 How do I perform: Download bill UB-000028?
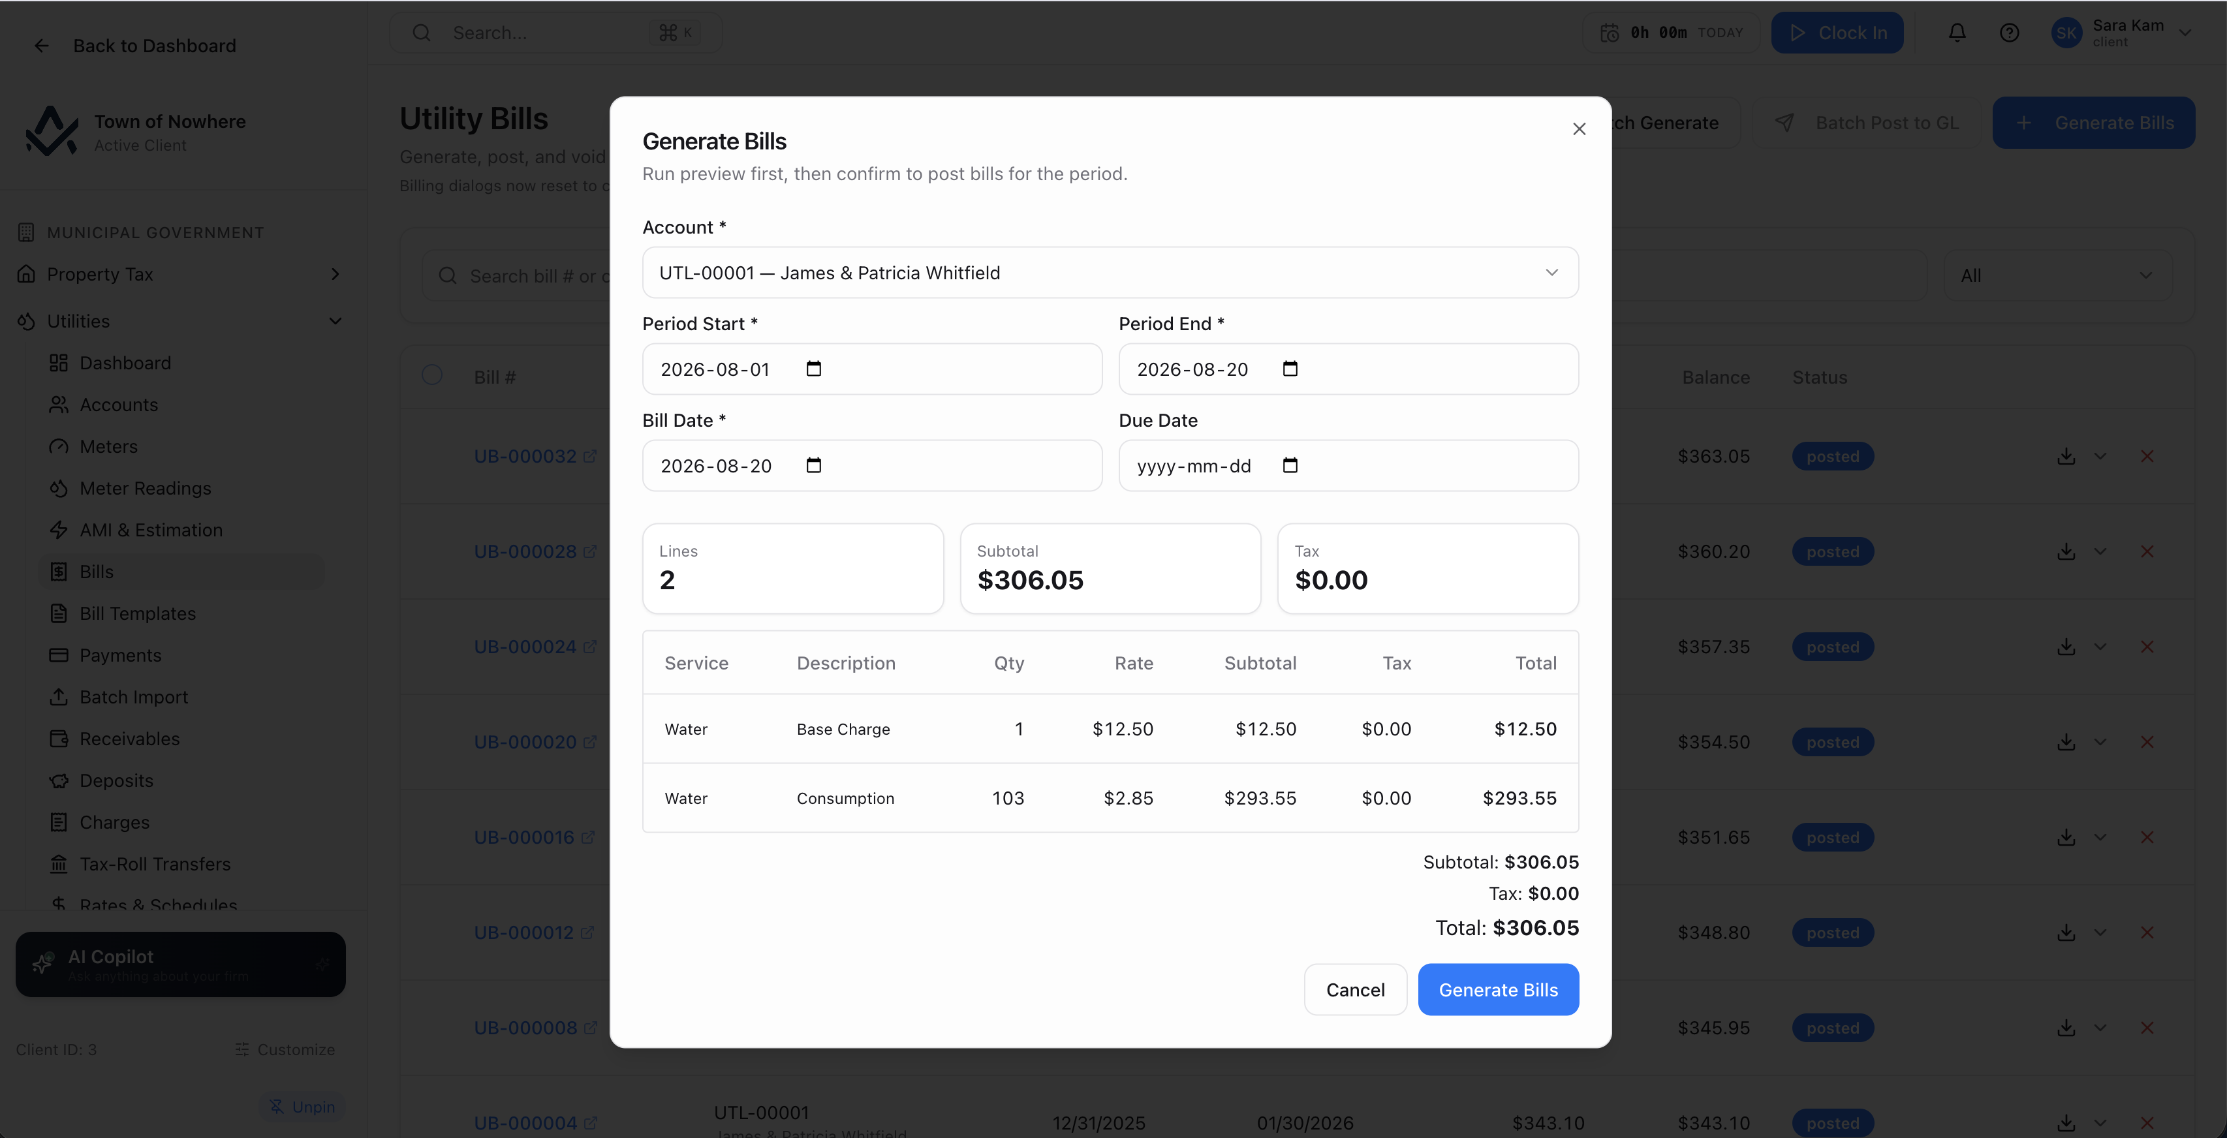coord(2066,551)
